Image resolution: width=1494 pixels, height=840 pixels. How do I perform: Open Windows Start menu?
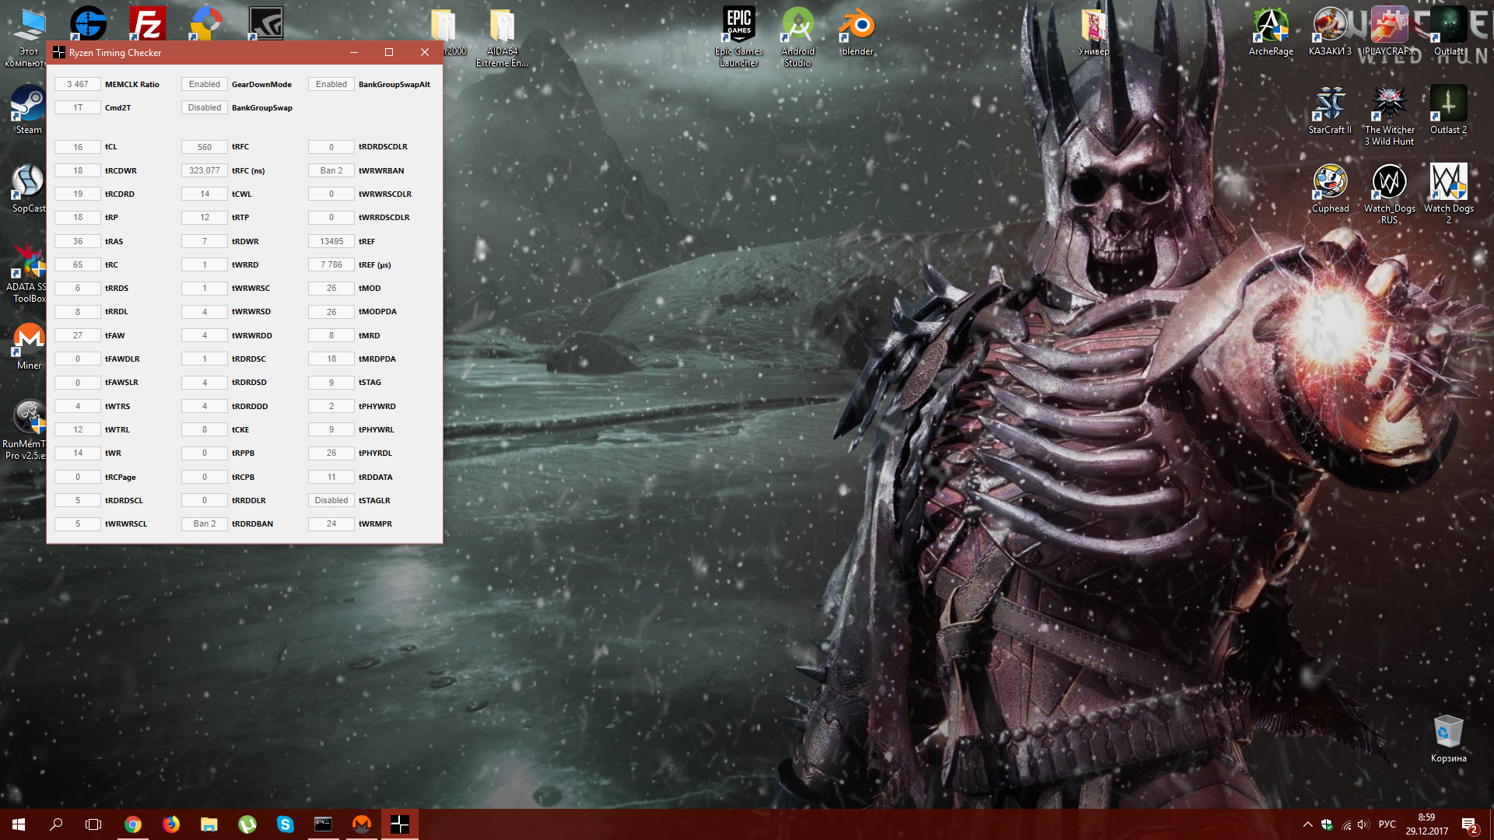pyautogui.click(x=19, y=824)
